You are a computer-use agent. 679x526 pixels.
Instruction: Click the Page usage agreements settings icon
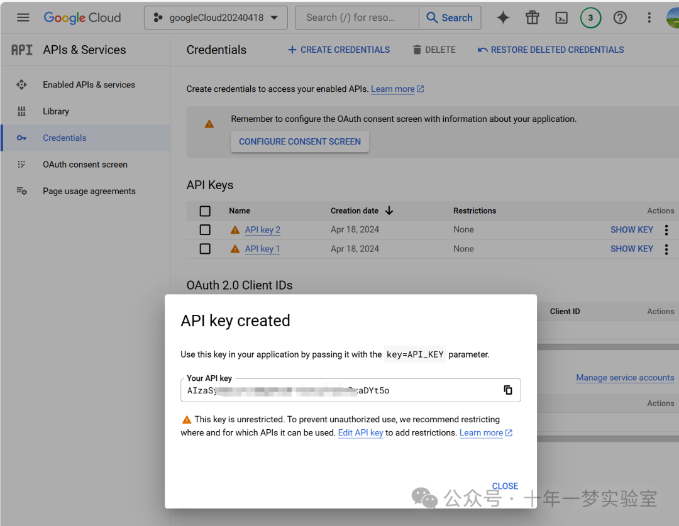click(21, 191)
